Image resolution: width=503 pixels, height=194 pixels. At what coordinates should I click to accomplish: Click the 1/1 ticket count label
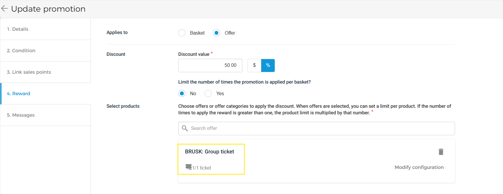(202, 168)
